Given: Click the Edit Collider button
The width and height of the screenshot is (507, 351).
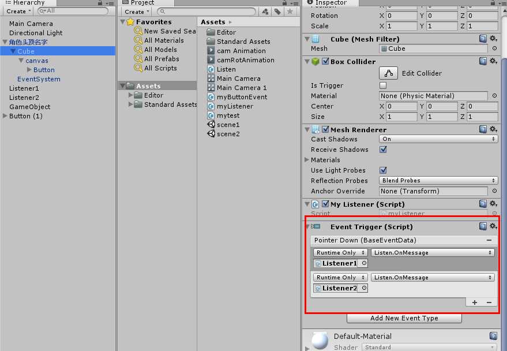Looking at the screenshot, I should click(388, 73).
